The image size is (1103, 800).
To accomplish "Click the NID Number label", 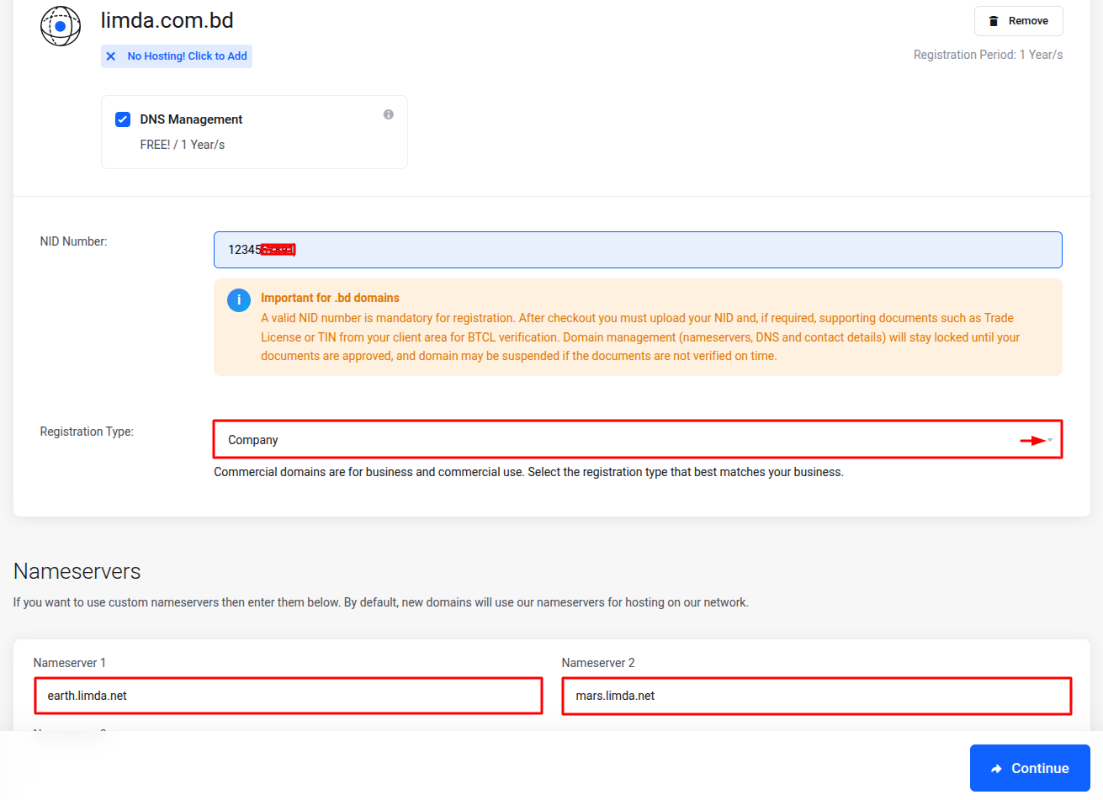I will pos(74,241).
